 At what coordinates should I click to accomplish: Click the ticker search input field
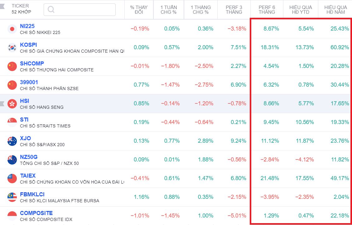coord(84,10)
